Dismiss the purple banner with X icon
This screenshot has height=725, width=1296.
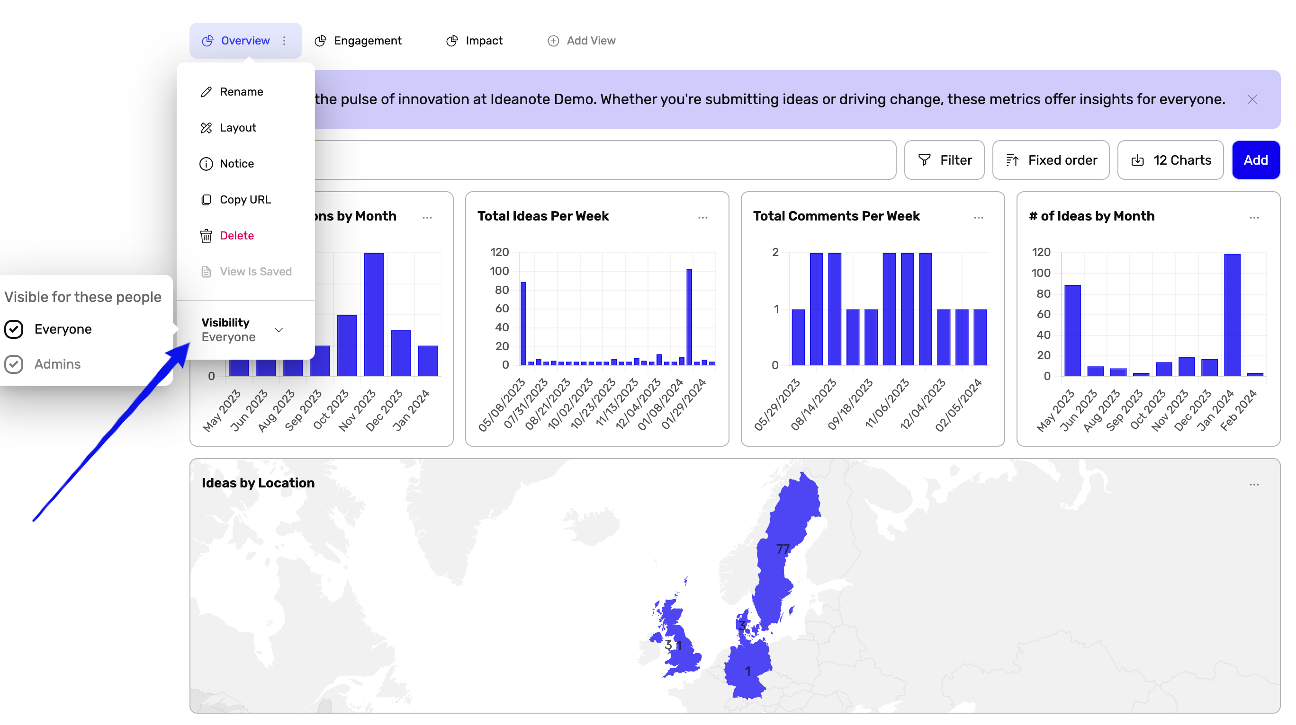[x=1252, y=99]
